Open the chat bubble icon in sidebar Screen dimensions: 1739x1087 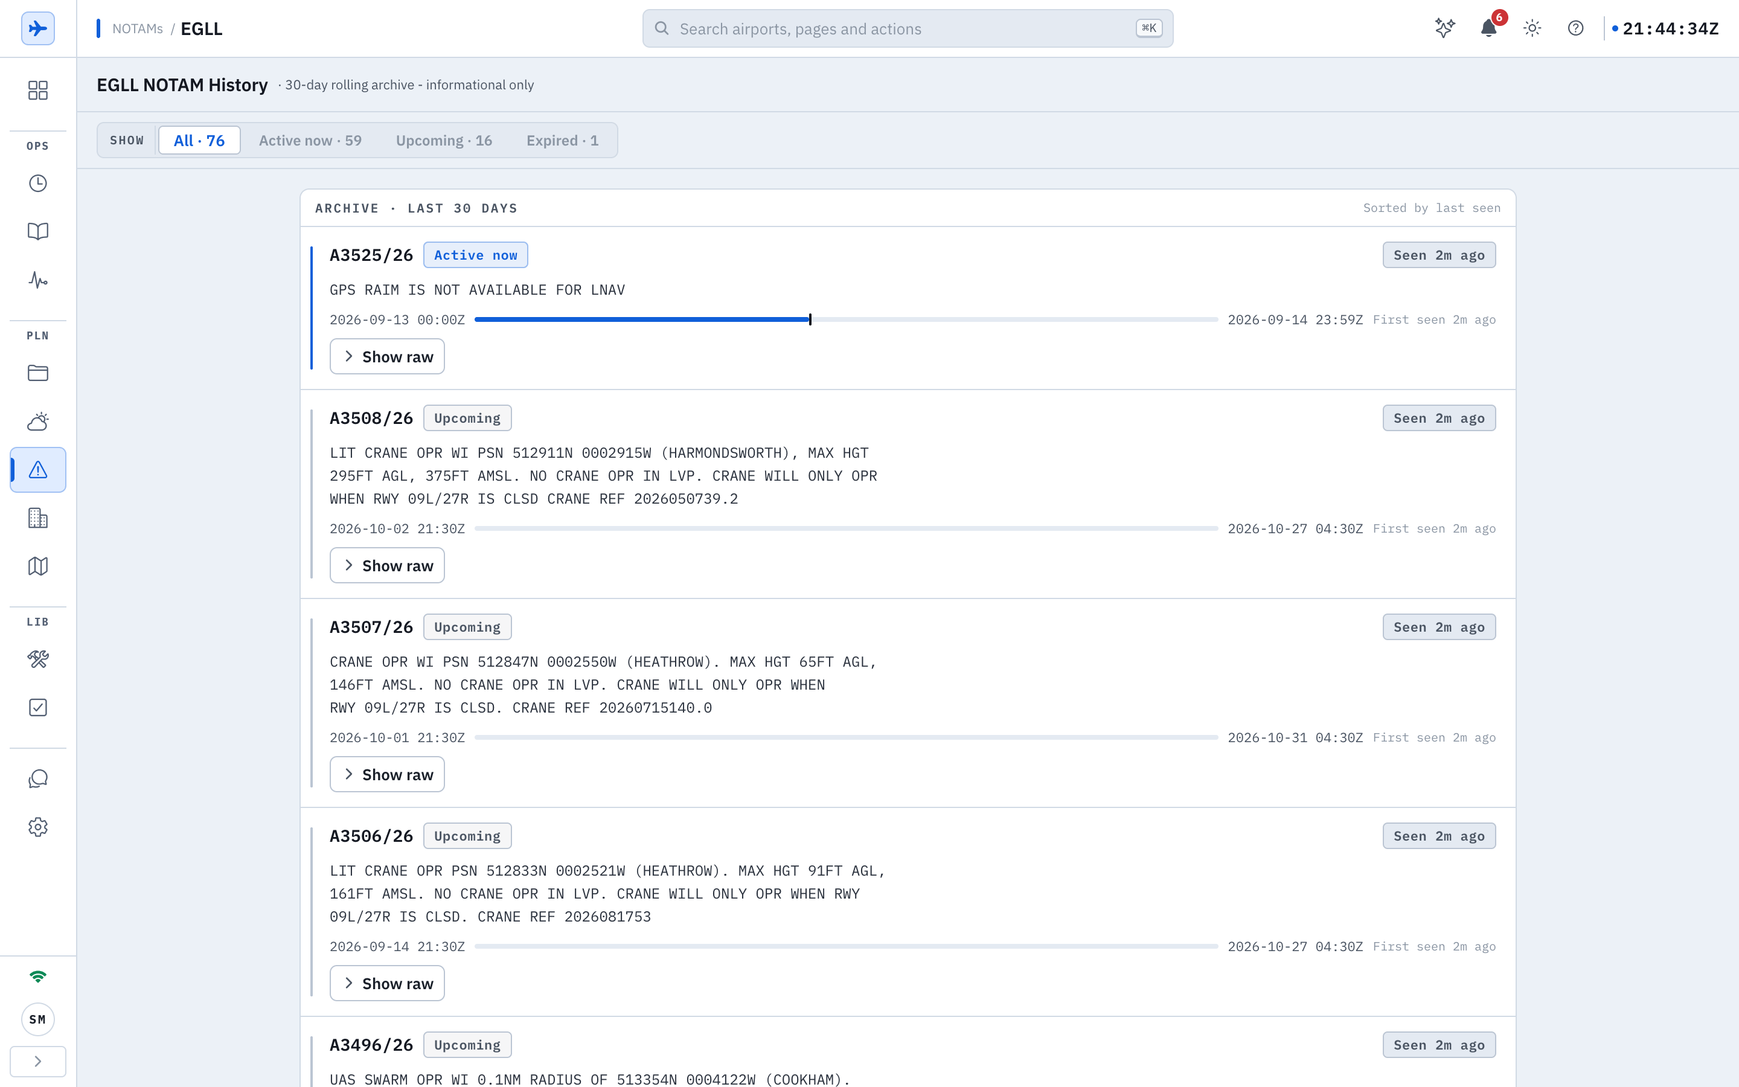coord(38,778)
